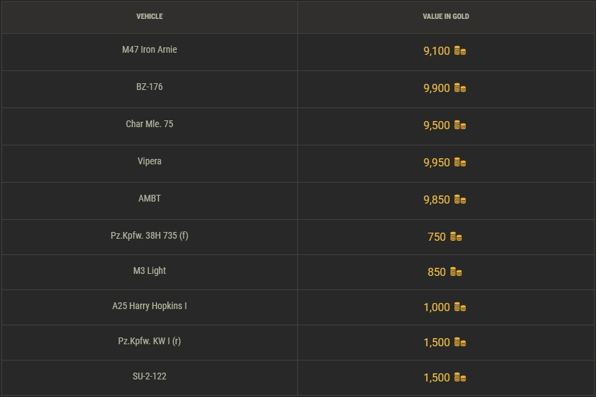Image resolution: width=596 pixels, height=397 pixels.
Task: Select the A25 Harry Hopkins I entry
Action: click(x=149, y=306)
